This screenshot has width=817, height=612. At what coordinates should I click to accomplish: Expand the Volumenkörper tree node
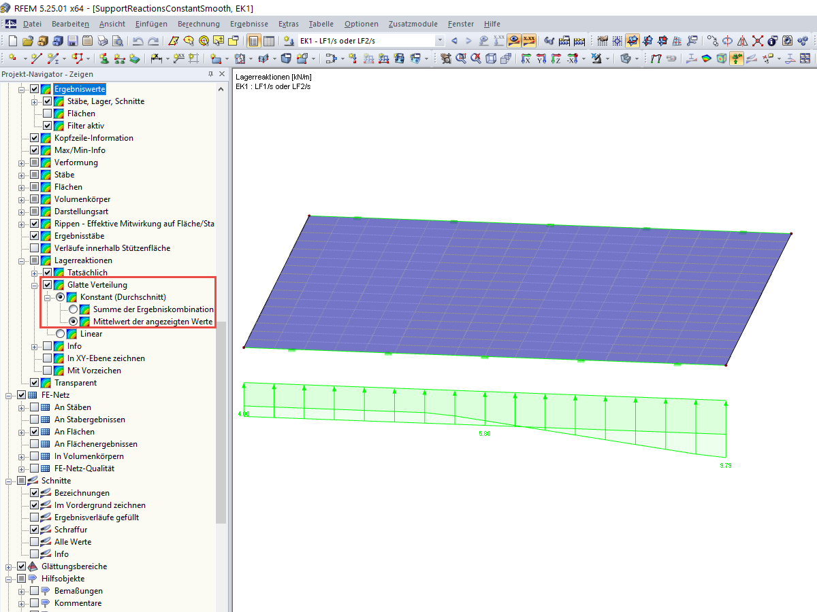22,199
